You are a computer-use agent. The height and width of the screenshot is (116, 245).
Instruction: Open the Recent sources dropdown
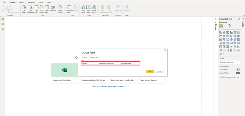[x=60, y=9]
